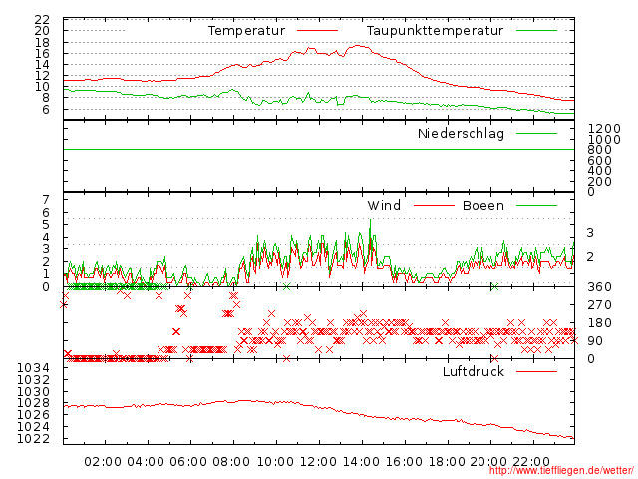
Task: Click the Temperatur legend label
Action: point(246,31)
